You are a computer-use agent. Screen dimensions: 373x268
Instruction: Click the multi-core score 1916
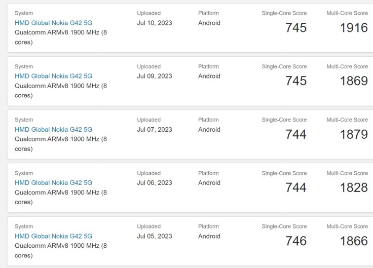(x=354, y=27)
